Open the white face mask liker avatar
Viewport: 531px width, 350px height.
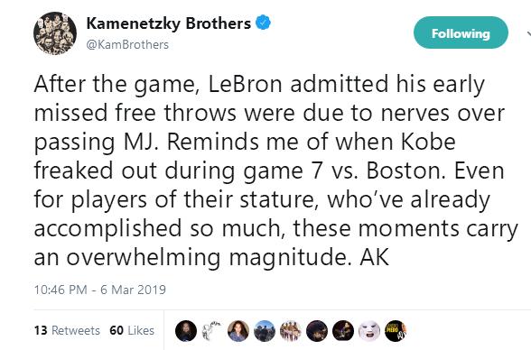point(369,331)
